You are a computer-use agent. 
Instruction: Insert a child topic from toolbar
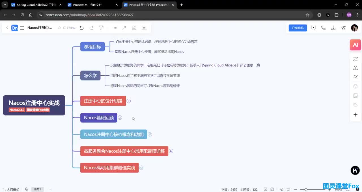click(114, 28)
